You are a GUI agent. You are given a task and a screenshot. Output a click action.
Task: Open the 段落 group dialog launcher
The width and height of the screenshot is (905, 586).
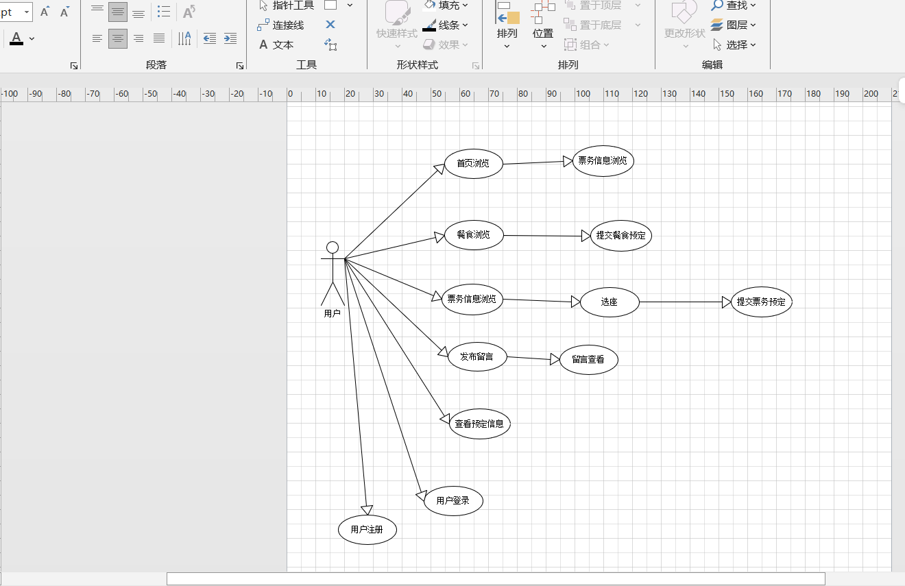pyautogui.click(x=240, y=66)
